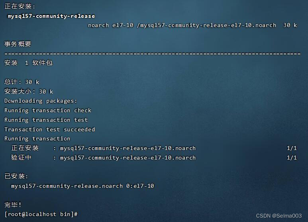This screenshot has width=308, height=222.
Task: Click the "事务概要" summary heading
Action: (18, 44)
